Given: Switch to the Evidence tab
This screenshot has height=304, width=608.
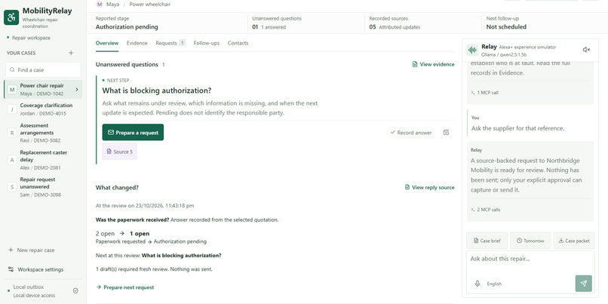Looking at the screenshot, I should [137, 43].
